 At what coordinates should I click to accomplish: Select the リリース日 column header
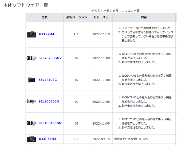point(101,17)
